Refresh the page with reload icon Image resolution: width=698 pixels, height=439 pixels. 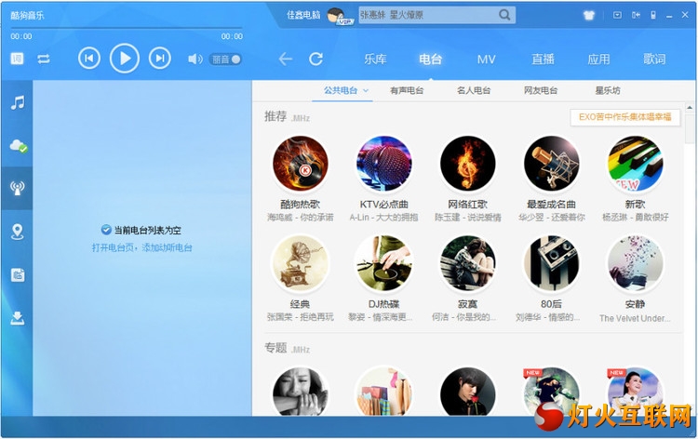pos(315,59)
